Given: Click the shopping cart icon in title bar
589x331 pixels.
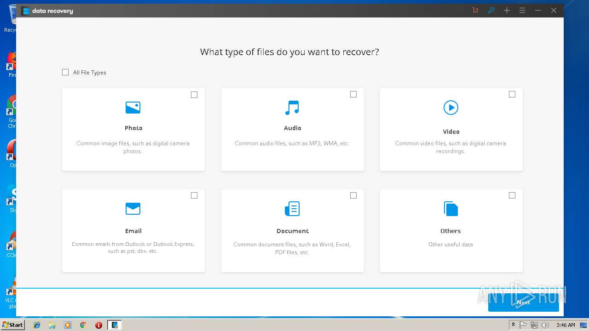Looking at the screenshot, I should tap(475, 11).
